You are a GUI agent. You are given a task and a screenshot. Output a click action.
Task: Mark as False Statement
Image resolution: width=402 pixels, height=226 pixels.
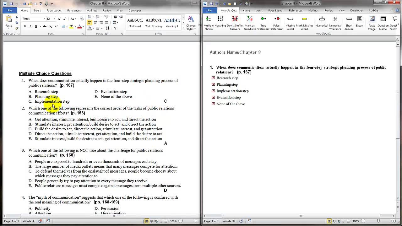276,23
